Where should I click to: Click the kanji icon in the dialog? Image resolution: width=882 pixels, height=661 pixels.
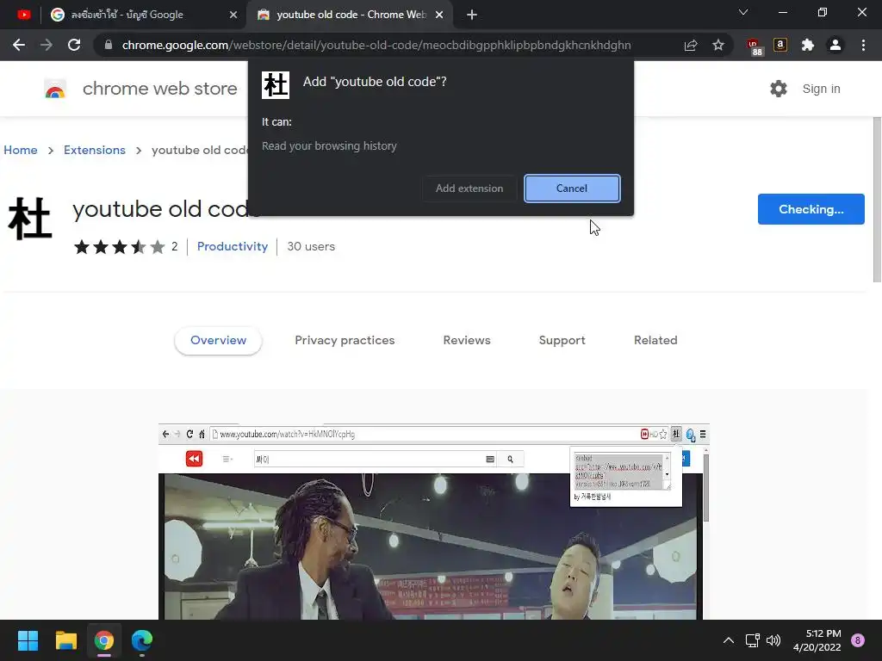coord(276,85)
